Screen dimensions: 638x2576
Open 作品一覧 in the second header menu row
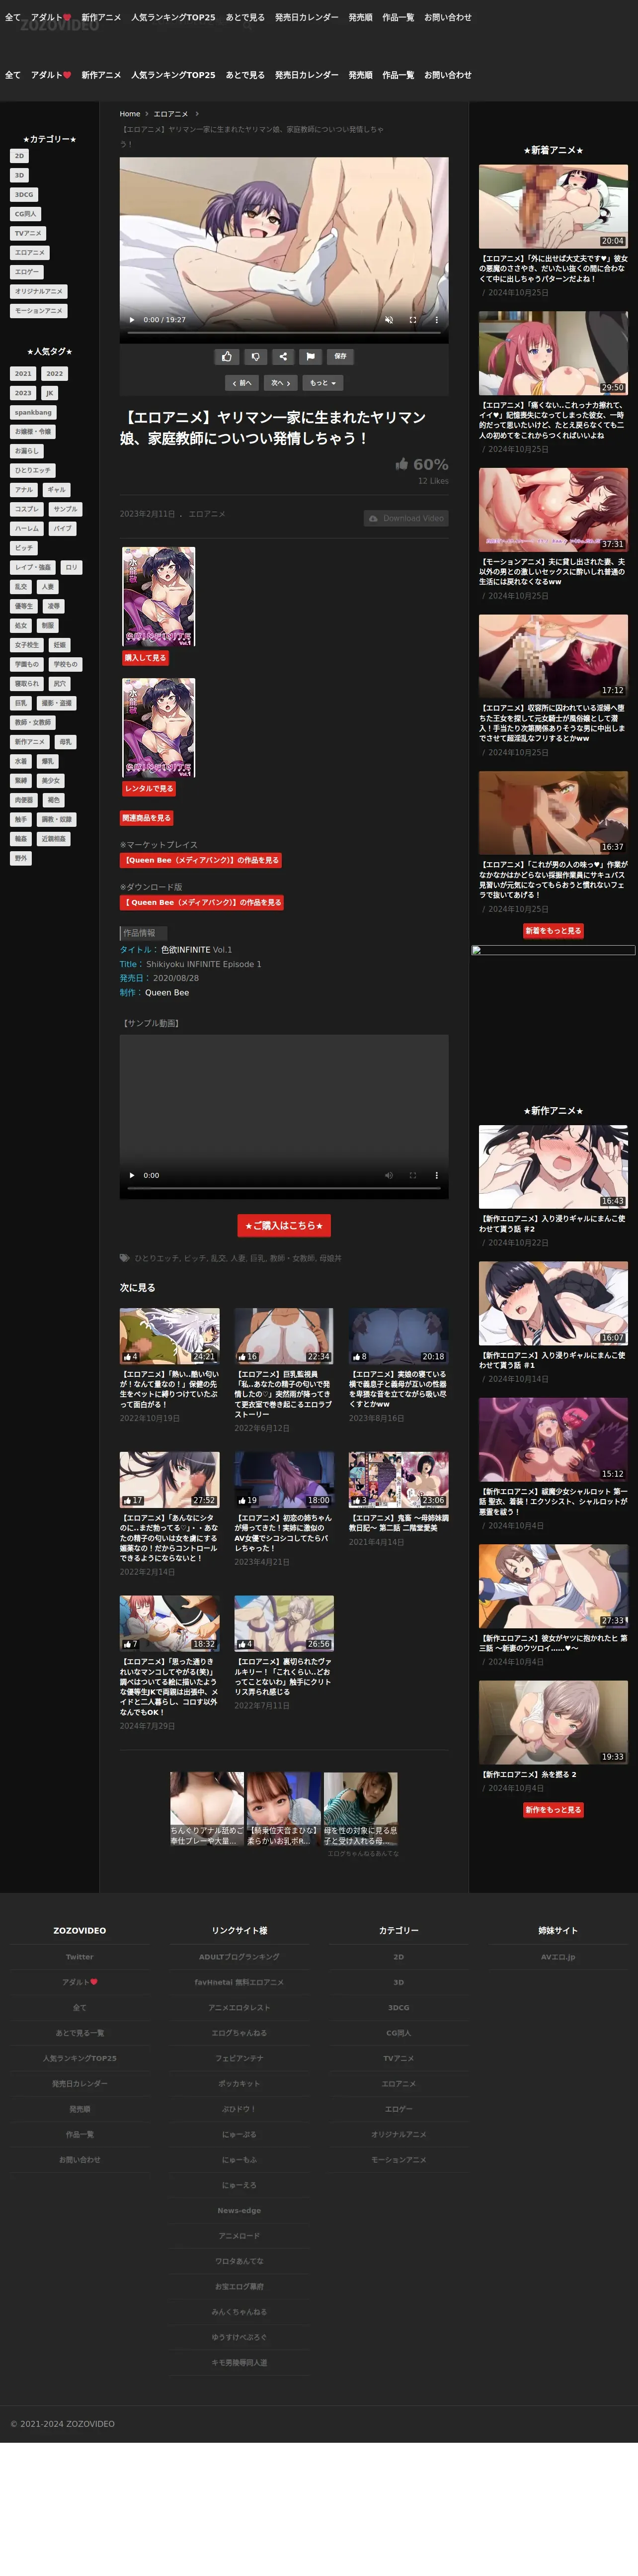398,75
